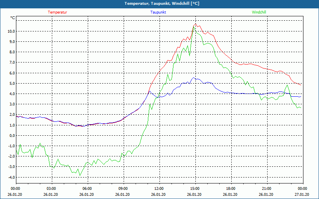Screen dimensions: 319x199
Task: Click the 7,0 y-axis value
Action: point(12,62)
